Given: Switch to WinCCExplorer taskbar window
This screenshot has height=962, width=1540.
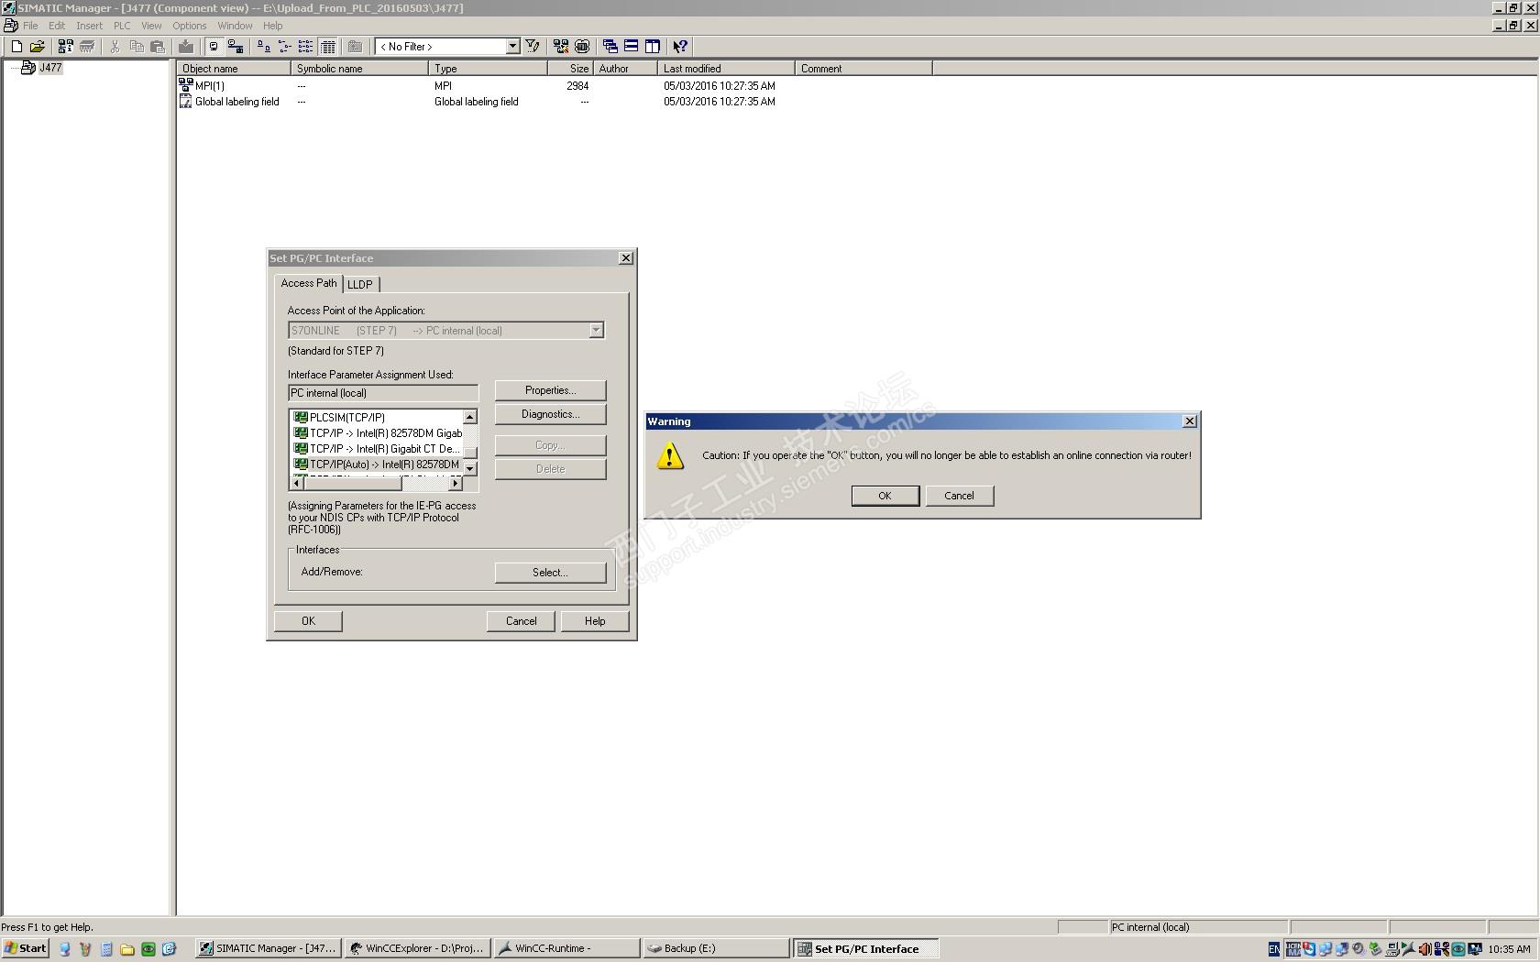Looking at the screenshot, I should tap(417, 949).
